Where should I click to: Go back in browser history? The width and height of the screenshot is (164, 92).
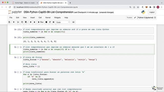[x=2, y=7]
